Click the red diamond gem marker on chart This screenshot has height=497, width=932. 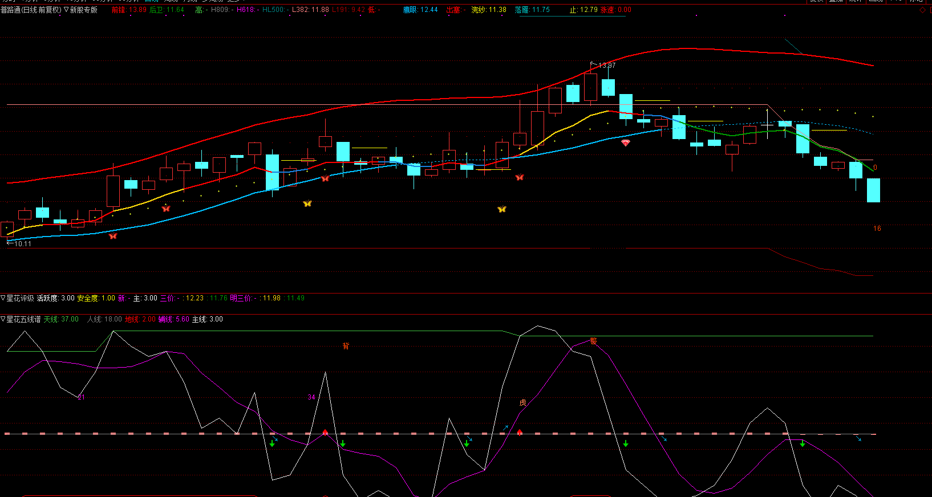coord(626,143)
